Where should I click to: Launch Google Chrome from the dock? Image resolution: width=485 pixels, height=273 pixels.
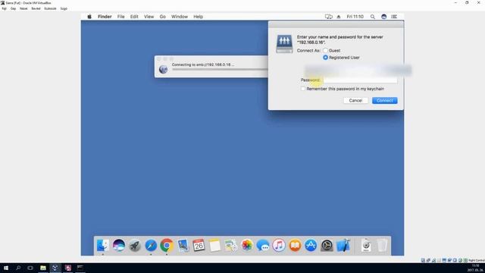coord(167,246)
